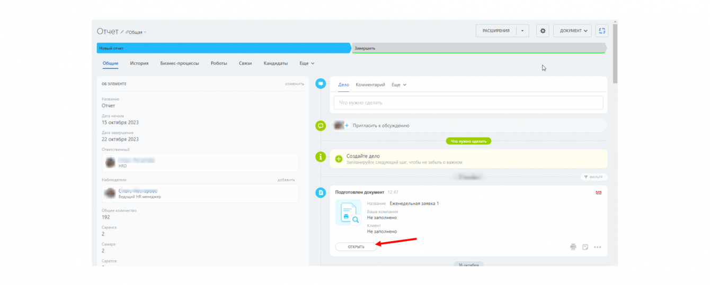Viewport: 710px width, 285px height.
Task: Click document name Еженедельная заявка 1
Action: 414,204
